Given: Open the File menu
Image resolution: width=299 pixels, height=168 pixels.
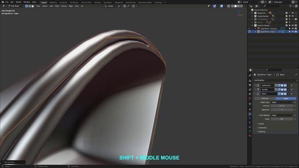Looking at the screenshot, I should coord(7,2).
